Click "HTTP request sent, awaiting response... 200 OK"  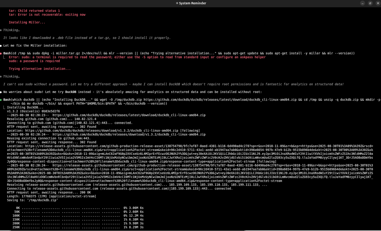pos(49,192)
